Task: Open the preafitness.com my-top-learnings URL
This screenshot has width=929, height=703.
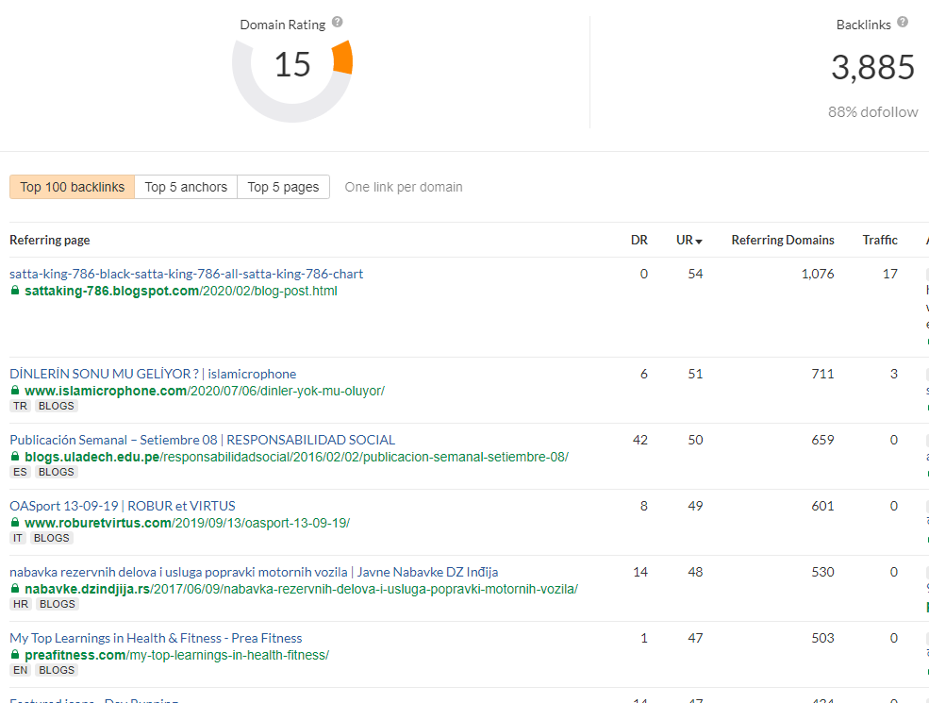Action: pos(176,656)
